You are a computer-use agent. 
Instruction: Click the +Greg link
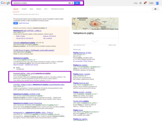[135, 3]
